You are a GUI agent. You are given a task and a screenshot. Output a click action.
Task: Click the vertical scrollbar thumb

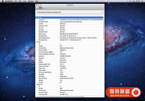point(104,28)
